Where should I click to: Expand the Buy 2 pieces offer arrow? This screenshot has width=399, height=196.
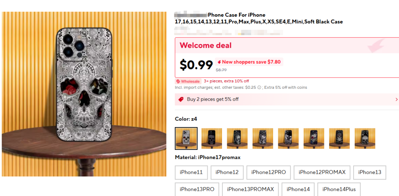(396, 99)
